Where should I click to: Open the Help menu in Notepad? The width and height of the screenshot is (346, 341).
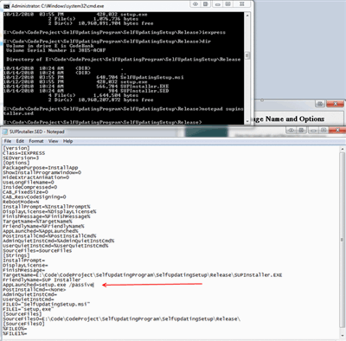(67, 141)
